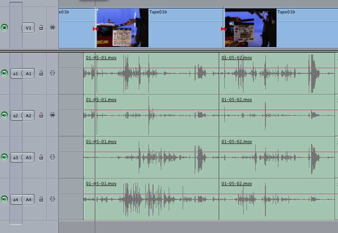Click the A2 destination control
This screenshot has width=338, height=233.
29,115
